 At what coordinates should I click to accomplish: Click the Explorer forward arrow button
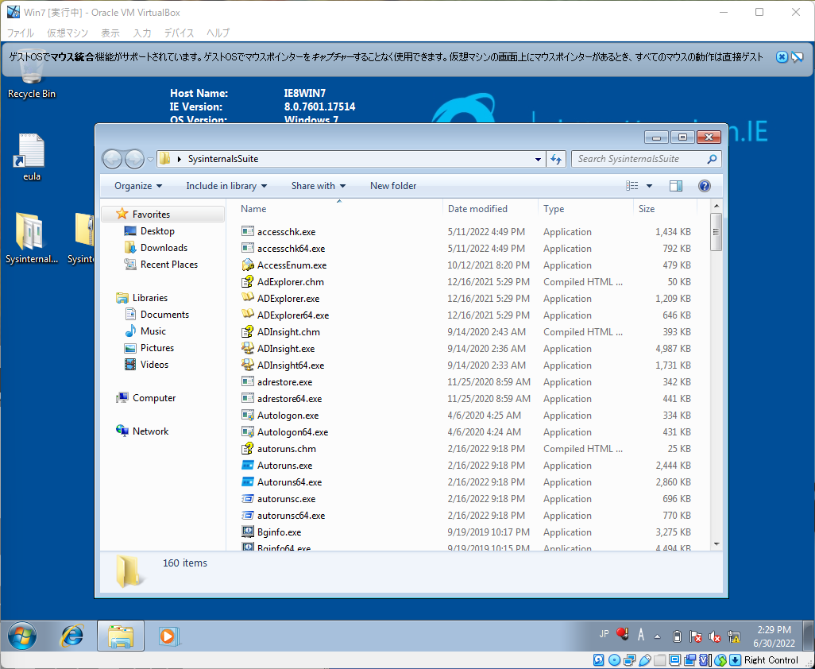point(134,159)
